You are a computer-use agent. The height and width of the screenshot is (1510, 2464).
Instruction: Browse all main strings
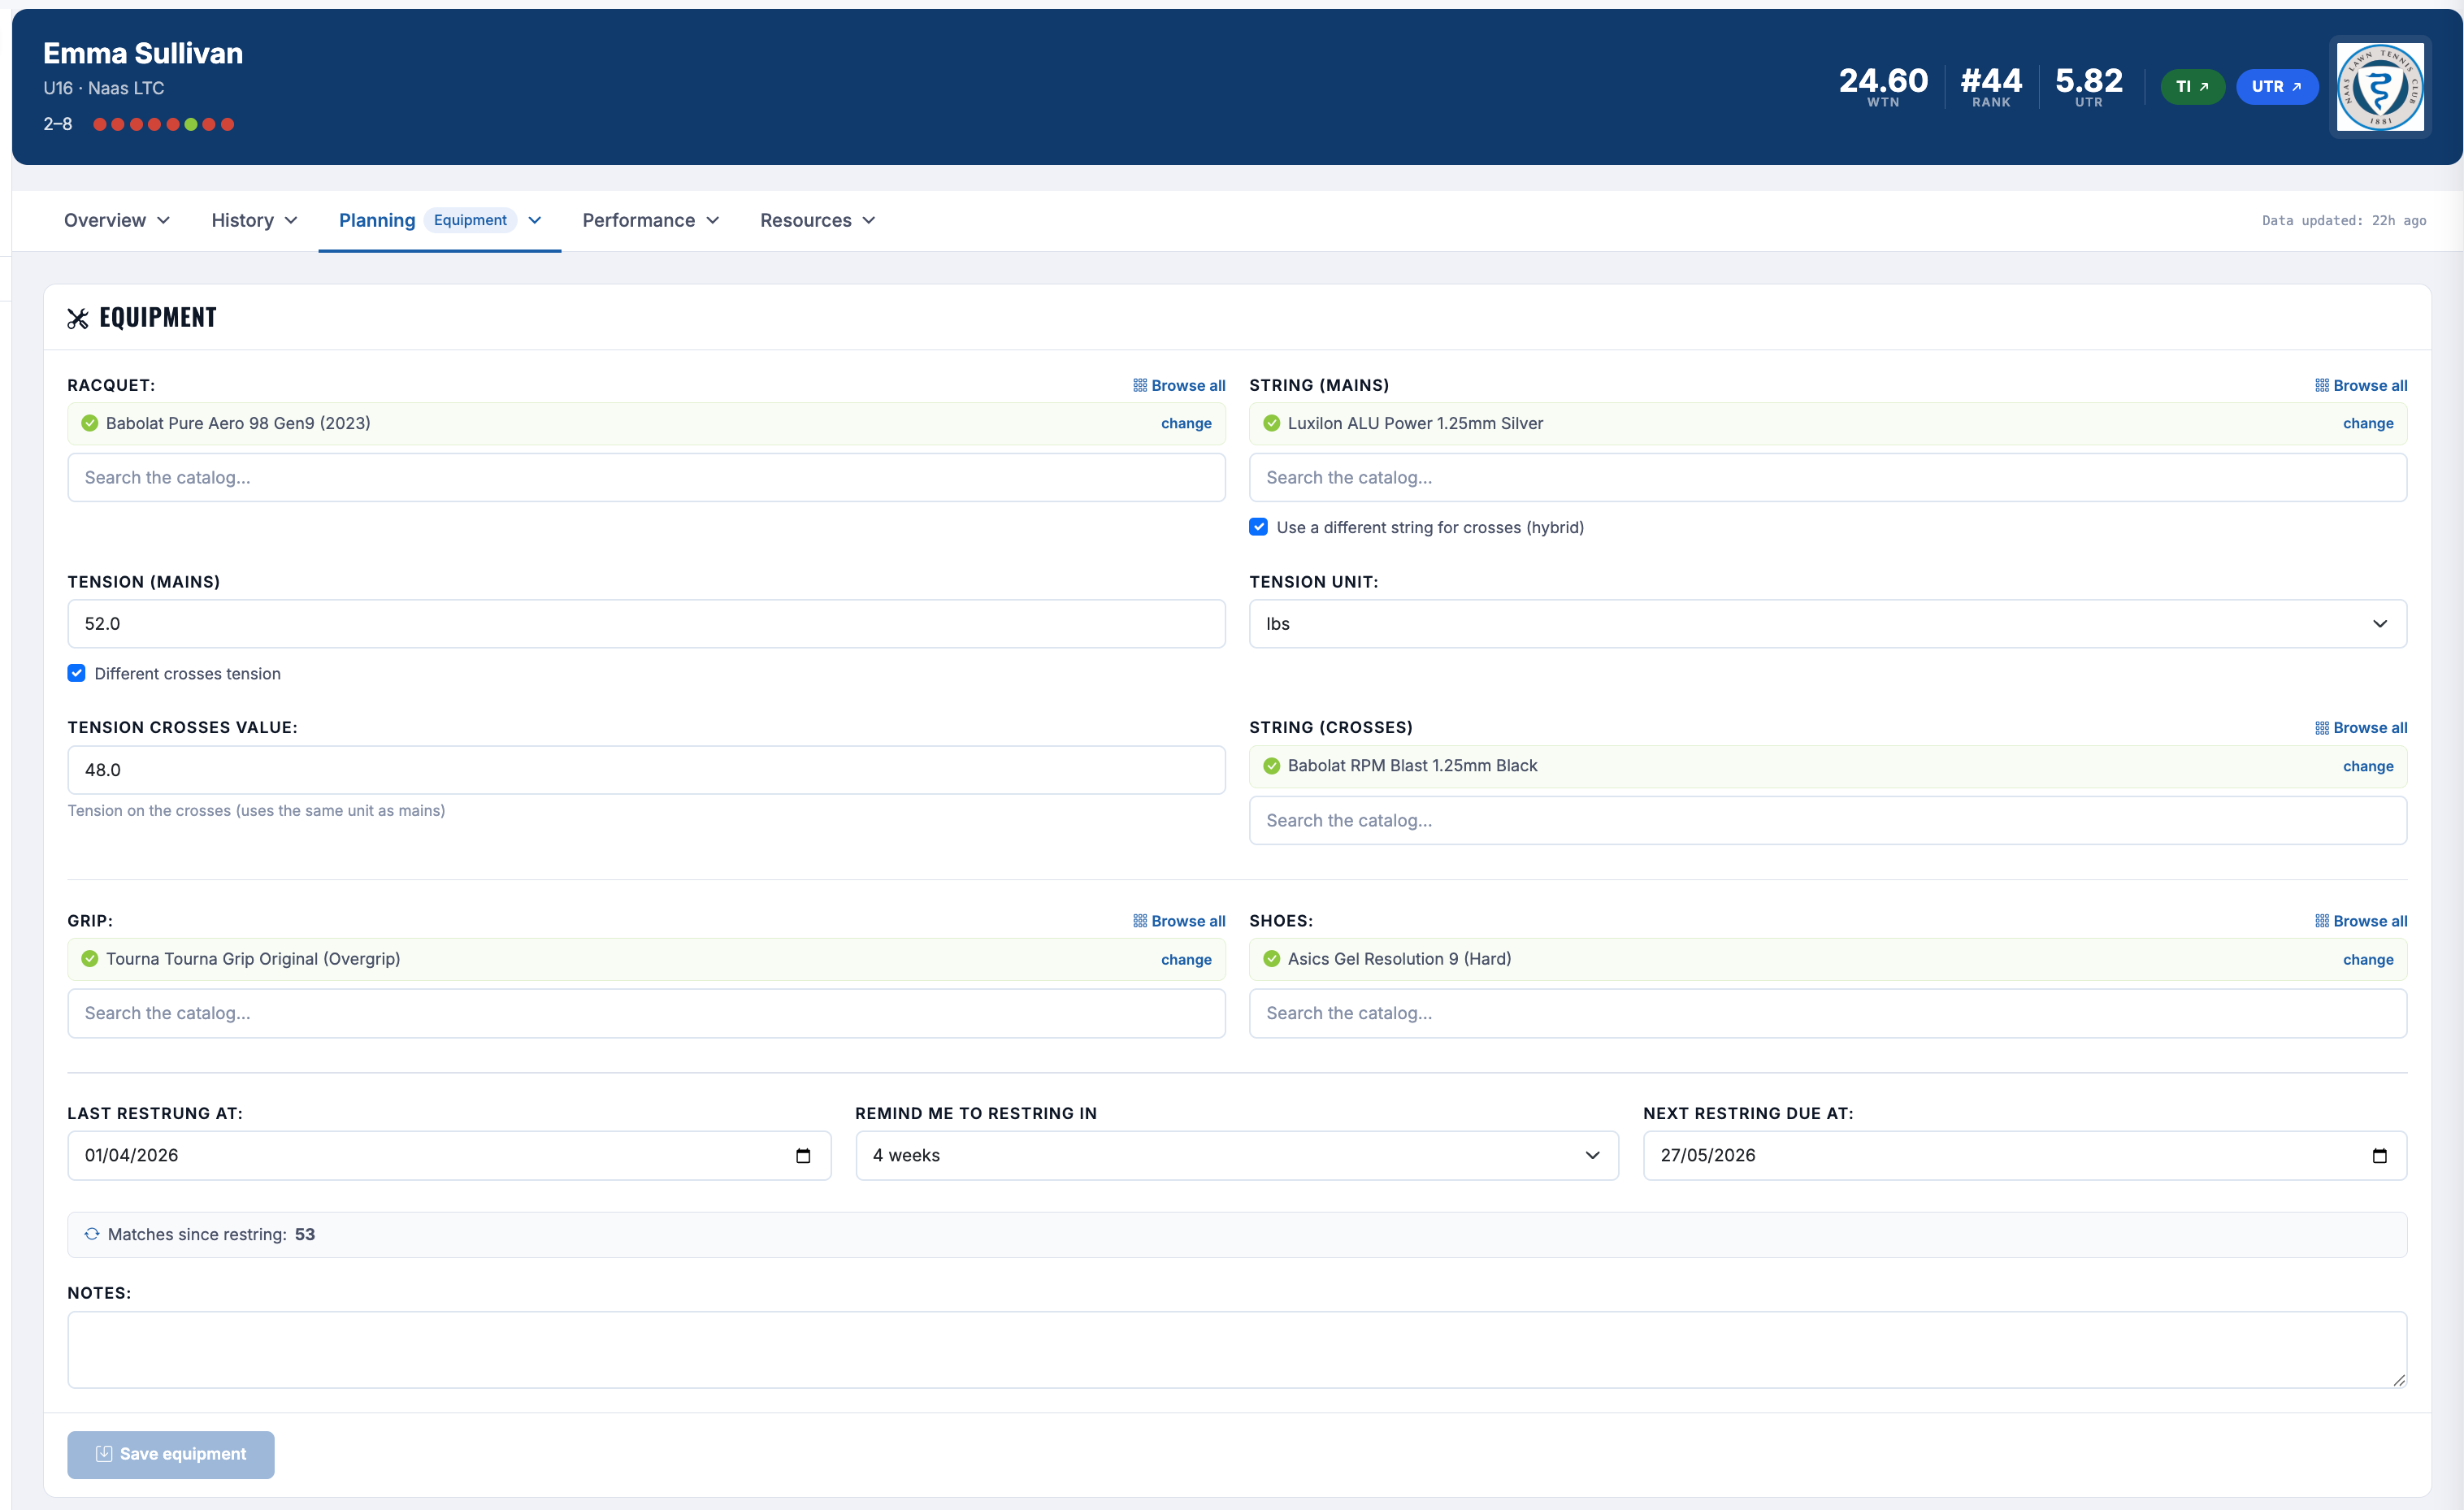[x=2360, y=386]
